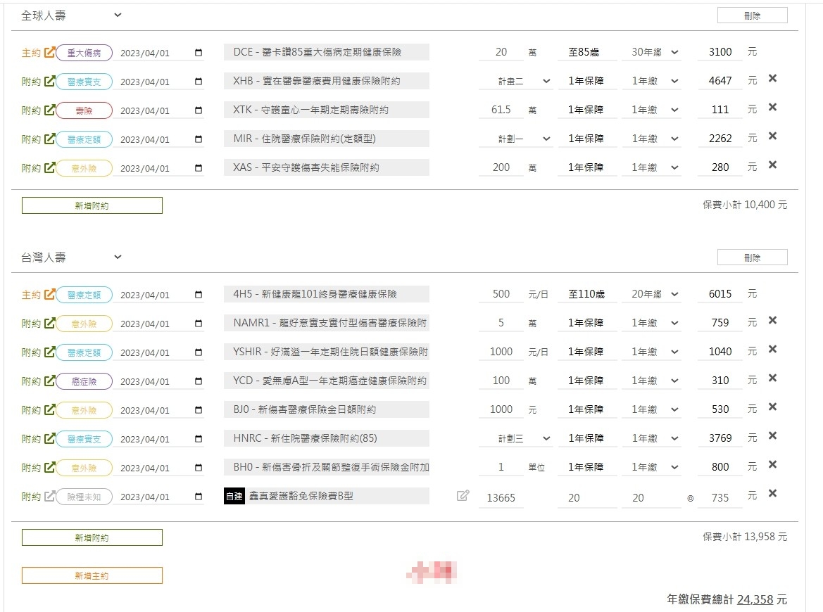Click the 重大傷病 category tag
This screenshot has height=612, width=823.
click(84, 53)
